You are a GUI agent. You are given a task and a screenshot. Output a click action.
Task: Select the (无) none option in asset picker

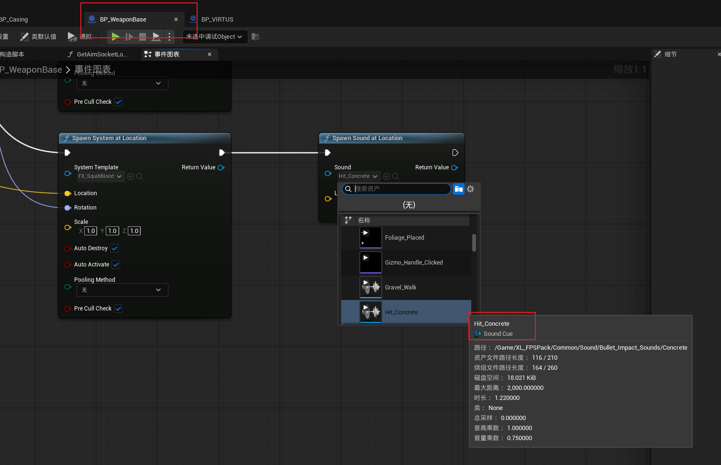tap(409, 205)
